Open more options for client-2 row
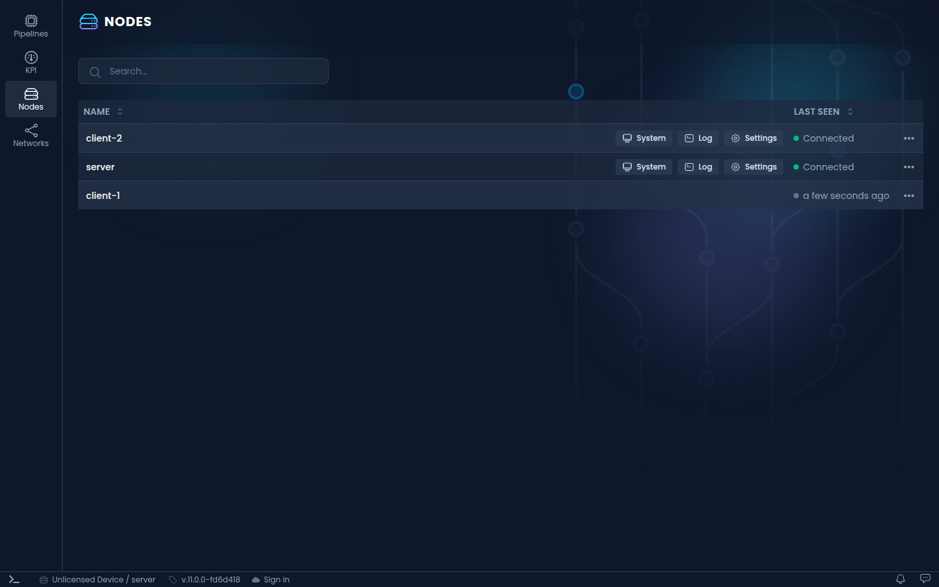 [x=909, y=138]
